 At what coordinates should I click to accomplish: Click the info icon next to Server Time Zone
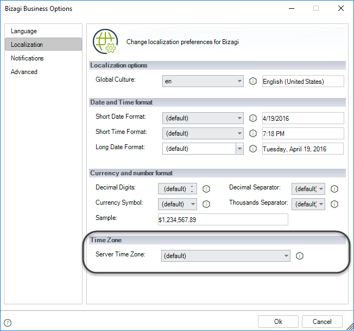300,256
